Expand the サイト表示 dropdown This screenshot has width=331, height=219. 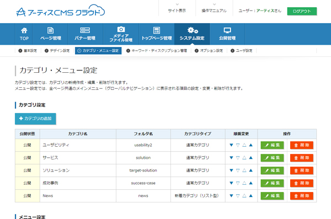[177, 8]
